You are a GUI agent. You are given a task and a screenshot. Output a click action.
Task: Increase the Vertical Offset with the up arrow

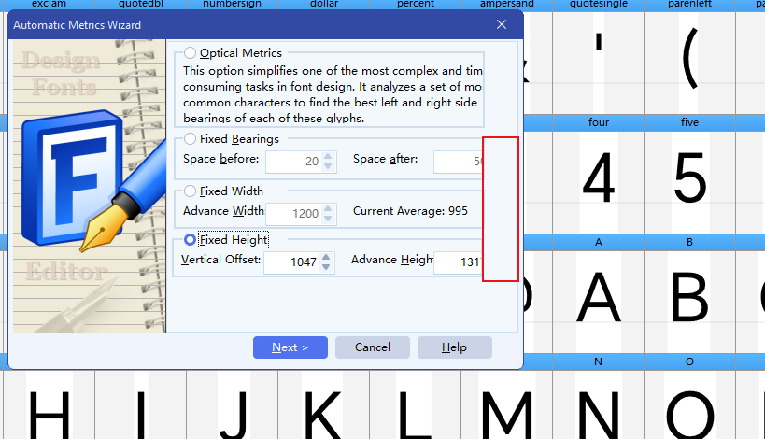[327, 259]
